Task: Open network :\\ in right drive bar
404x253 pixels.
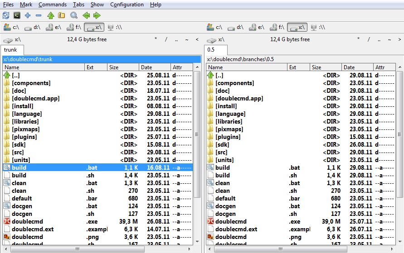Action: click(x=318, y=27)
